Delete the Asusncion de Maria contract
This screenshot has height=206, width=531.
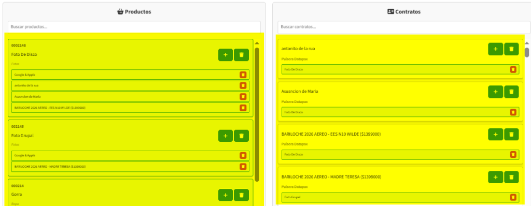(511, 92)
